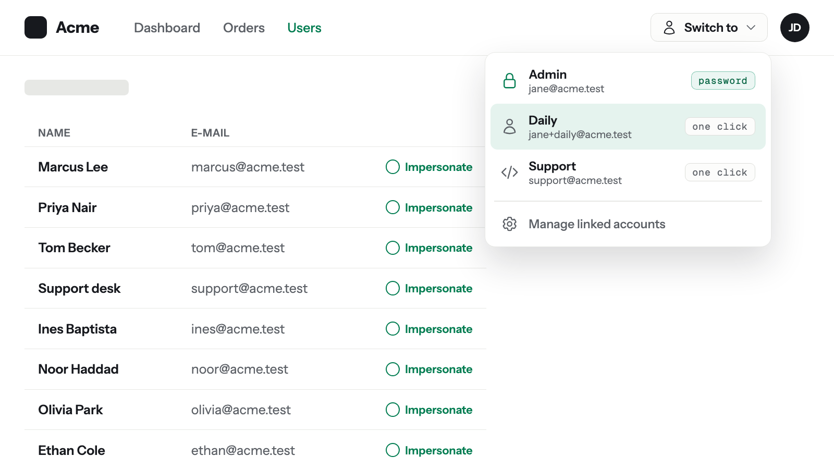Click the gear icon for linked accounts
This screenshot has width=834, height=469.
click(509, 224)
